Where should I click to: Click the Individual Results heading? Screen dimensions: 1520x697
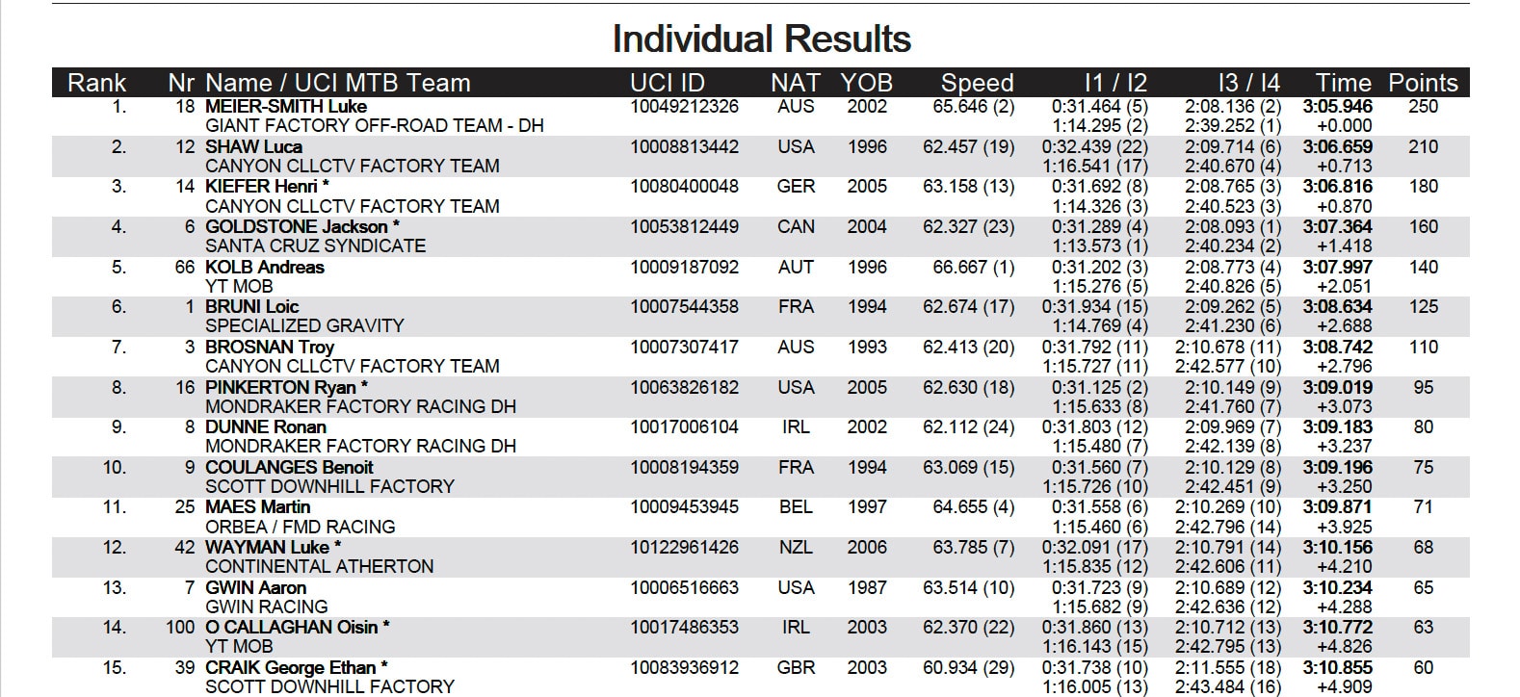tap(761, 39)
